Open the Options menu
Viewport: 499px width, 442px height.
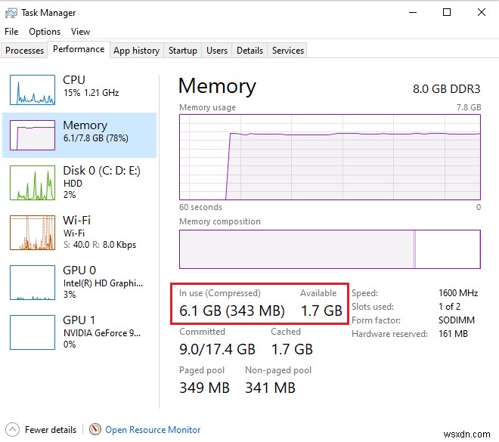click(x=45, y=32)
